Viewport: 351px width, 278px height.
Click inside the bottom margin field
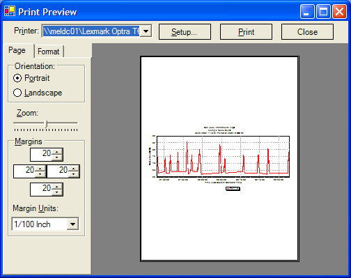point(41,190)
